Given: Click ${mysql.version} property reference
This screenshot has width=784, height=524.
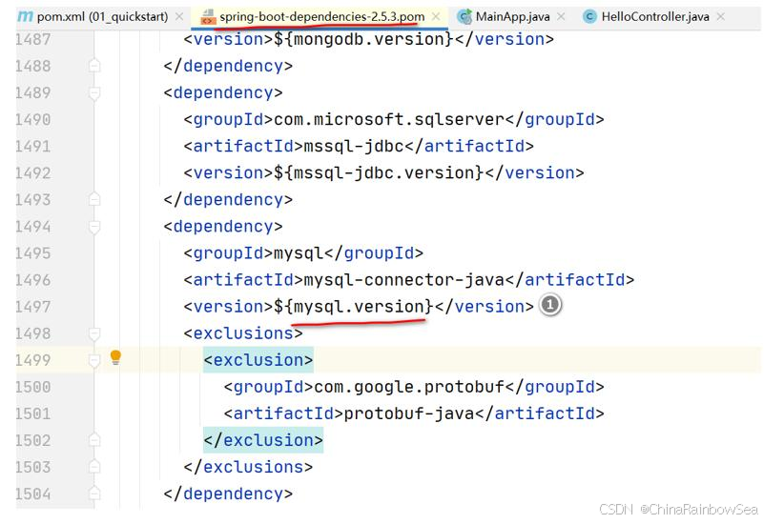Looking at the screenshot, I should pos(354,307).
